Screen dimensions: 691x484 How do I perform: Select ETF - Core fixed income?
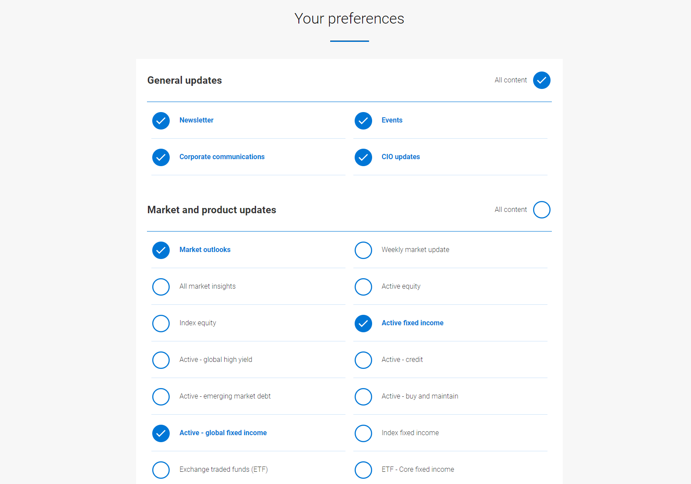[363, 470]
